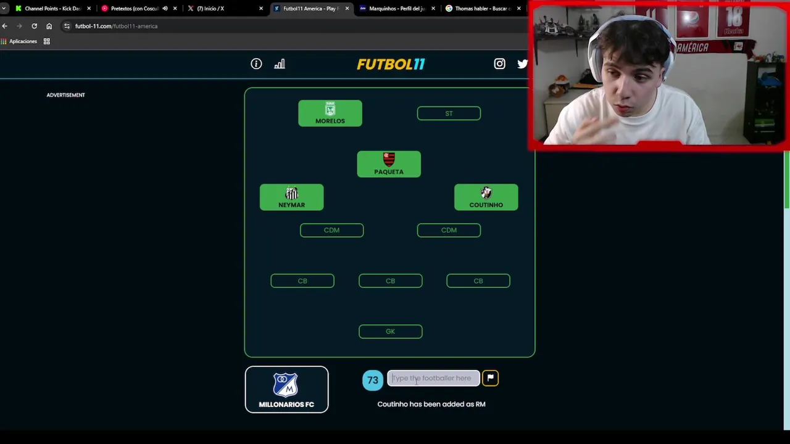
Task: Switch to Pretextos (con Coscu) tab
Action: click(138, 9)
